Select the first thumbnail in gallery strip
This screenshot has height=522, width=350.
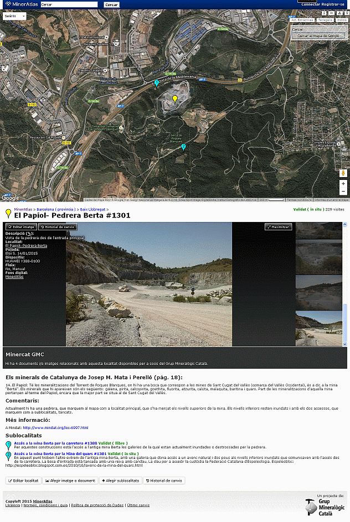coord(318,230)
